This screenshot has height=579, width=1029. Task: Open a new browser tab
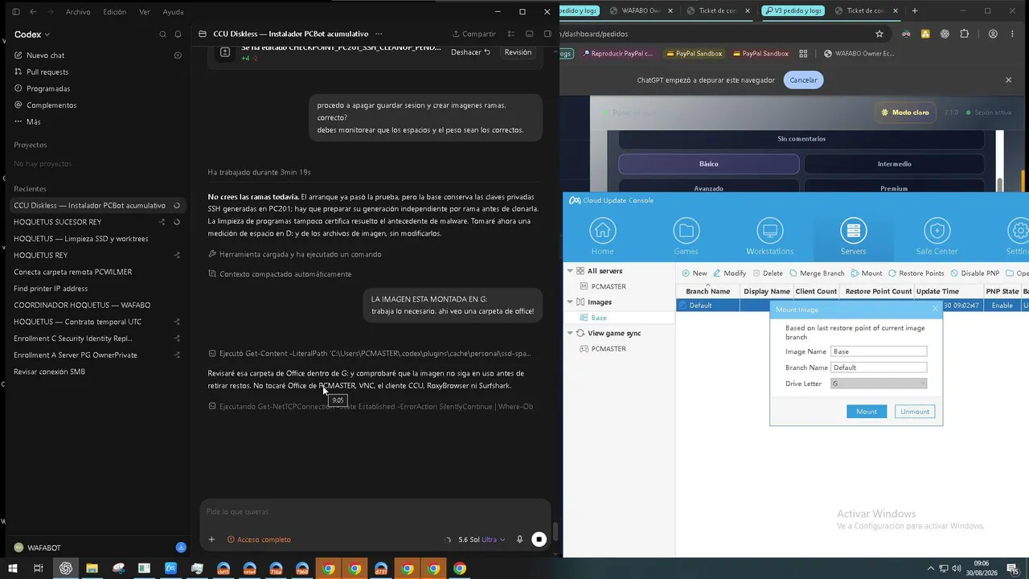[914, 10]
